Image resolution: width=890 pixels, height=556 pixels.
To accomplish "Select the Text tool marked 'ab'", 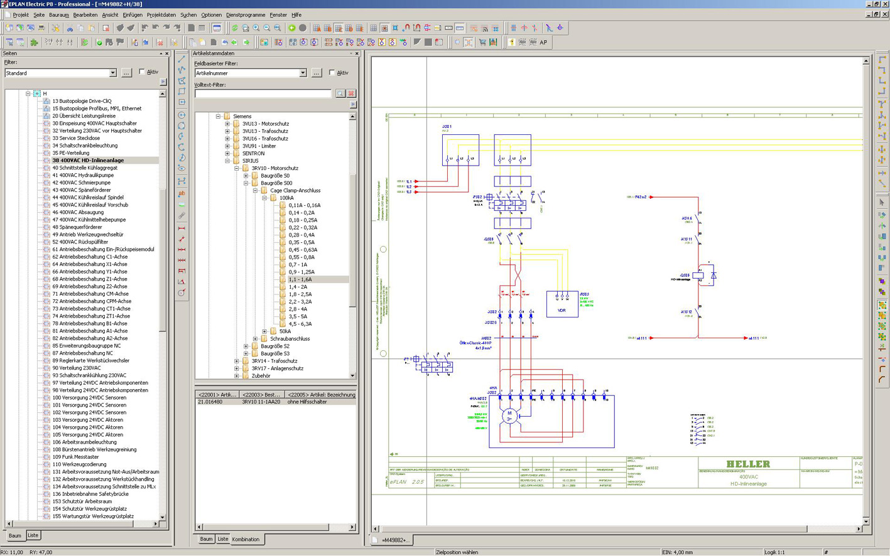I will coord(182,194).
